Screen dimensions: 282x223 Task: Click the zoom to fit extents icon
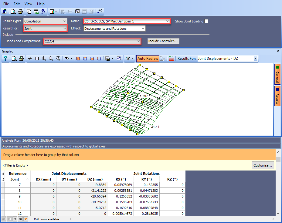click(58, 59)
